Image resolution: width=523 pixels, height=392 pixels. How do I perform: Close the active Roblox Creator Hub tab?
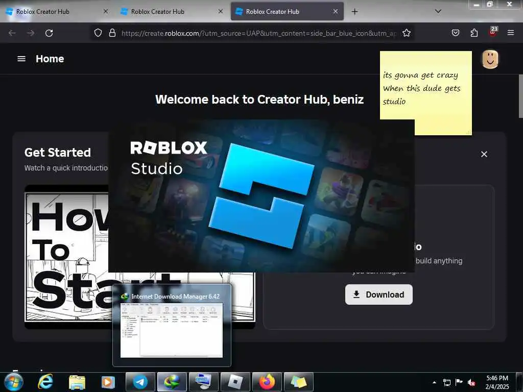[x=336, y=11]
